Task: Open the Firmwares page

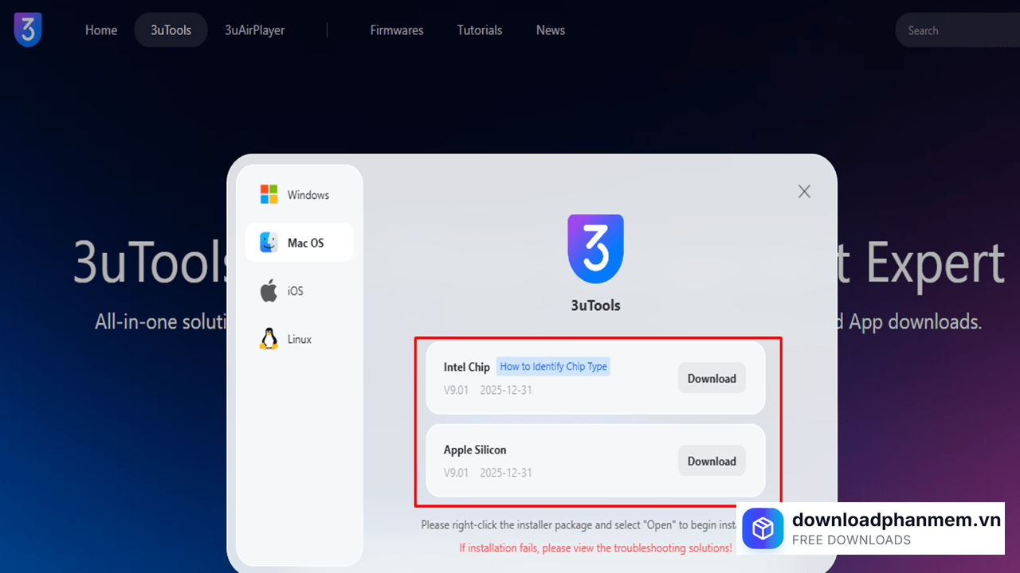Action: pos(397,30)
